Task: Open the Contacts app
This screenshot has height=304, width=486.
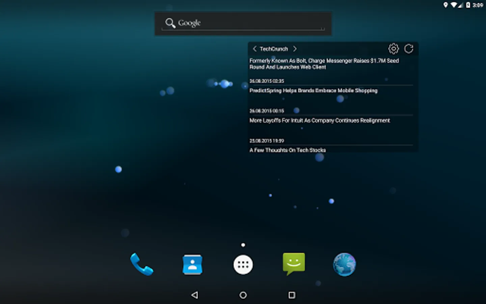Action: point(192,264)
